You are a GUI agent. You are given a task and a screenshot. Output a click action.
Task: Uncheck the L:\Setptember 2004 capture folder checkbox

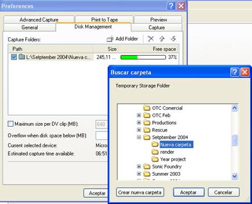pyautogui.click(x=14, y=57)
